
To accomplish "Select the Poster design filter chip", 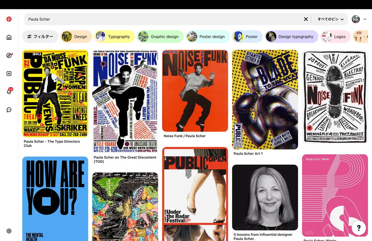I will point(208,36).
